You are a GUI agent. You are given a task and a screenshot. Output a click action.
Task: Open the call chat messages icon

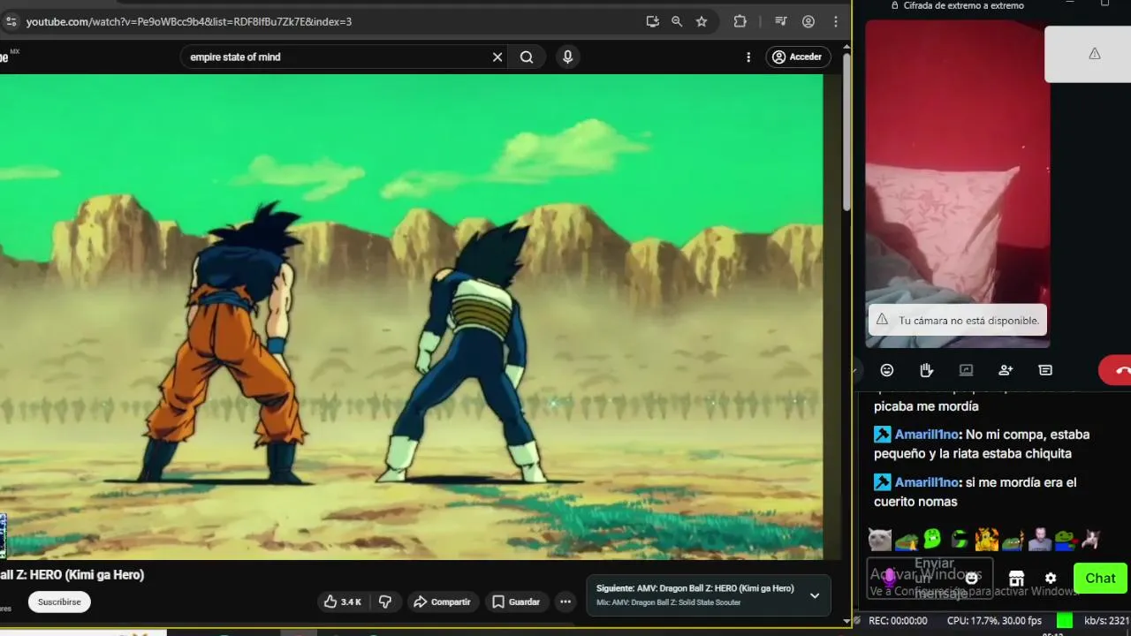(1045, 370)
